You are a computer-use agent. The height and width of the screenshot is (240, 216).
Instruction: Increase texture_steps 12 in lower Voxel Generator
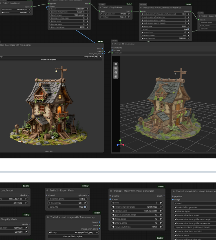[161, 223]
